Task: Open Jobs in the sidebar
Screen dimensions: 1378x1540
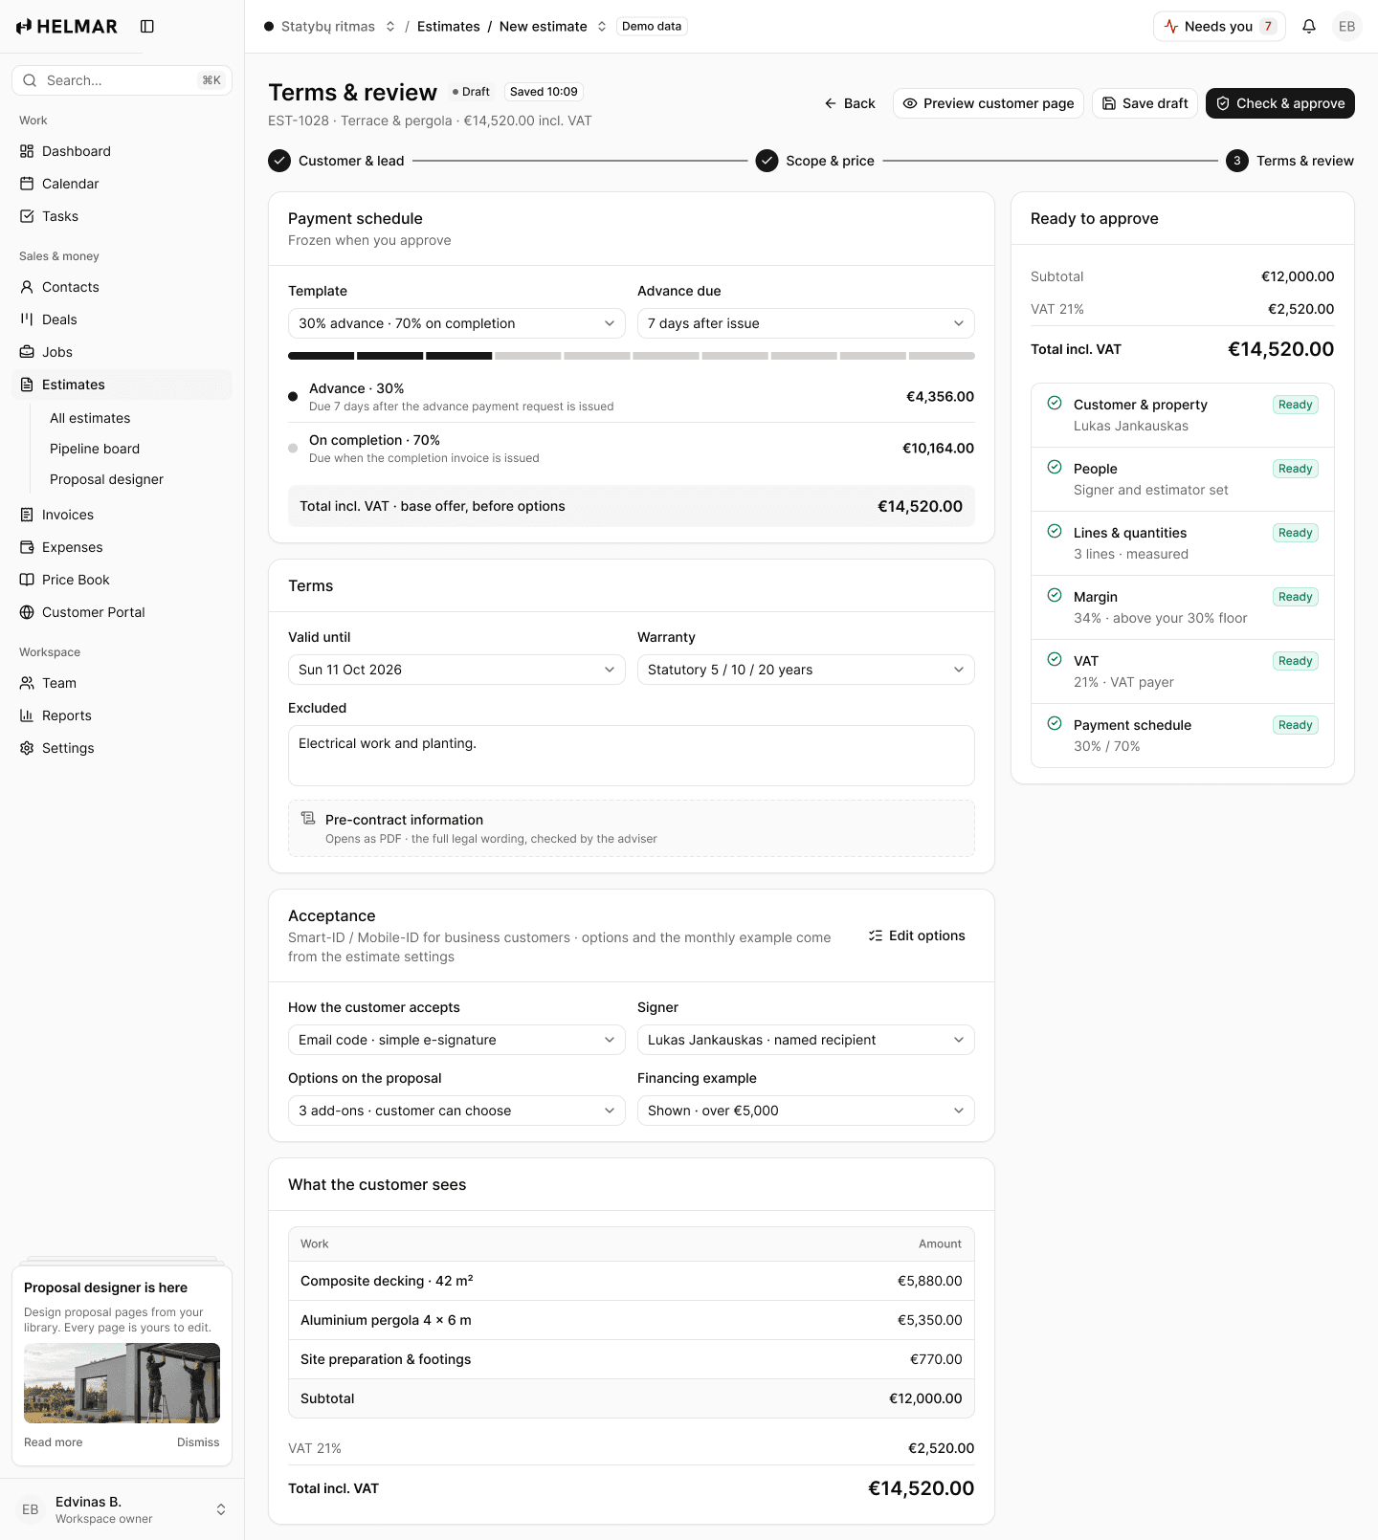Action: click(x=122, y=352)
